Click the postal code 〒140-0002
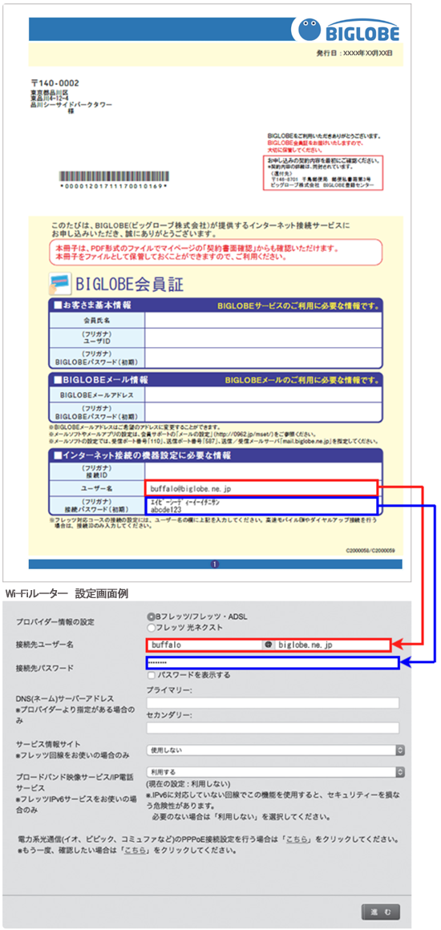 (55, 83)
